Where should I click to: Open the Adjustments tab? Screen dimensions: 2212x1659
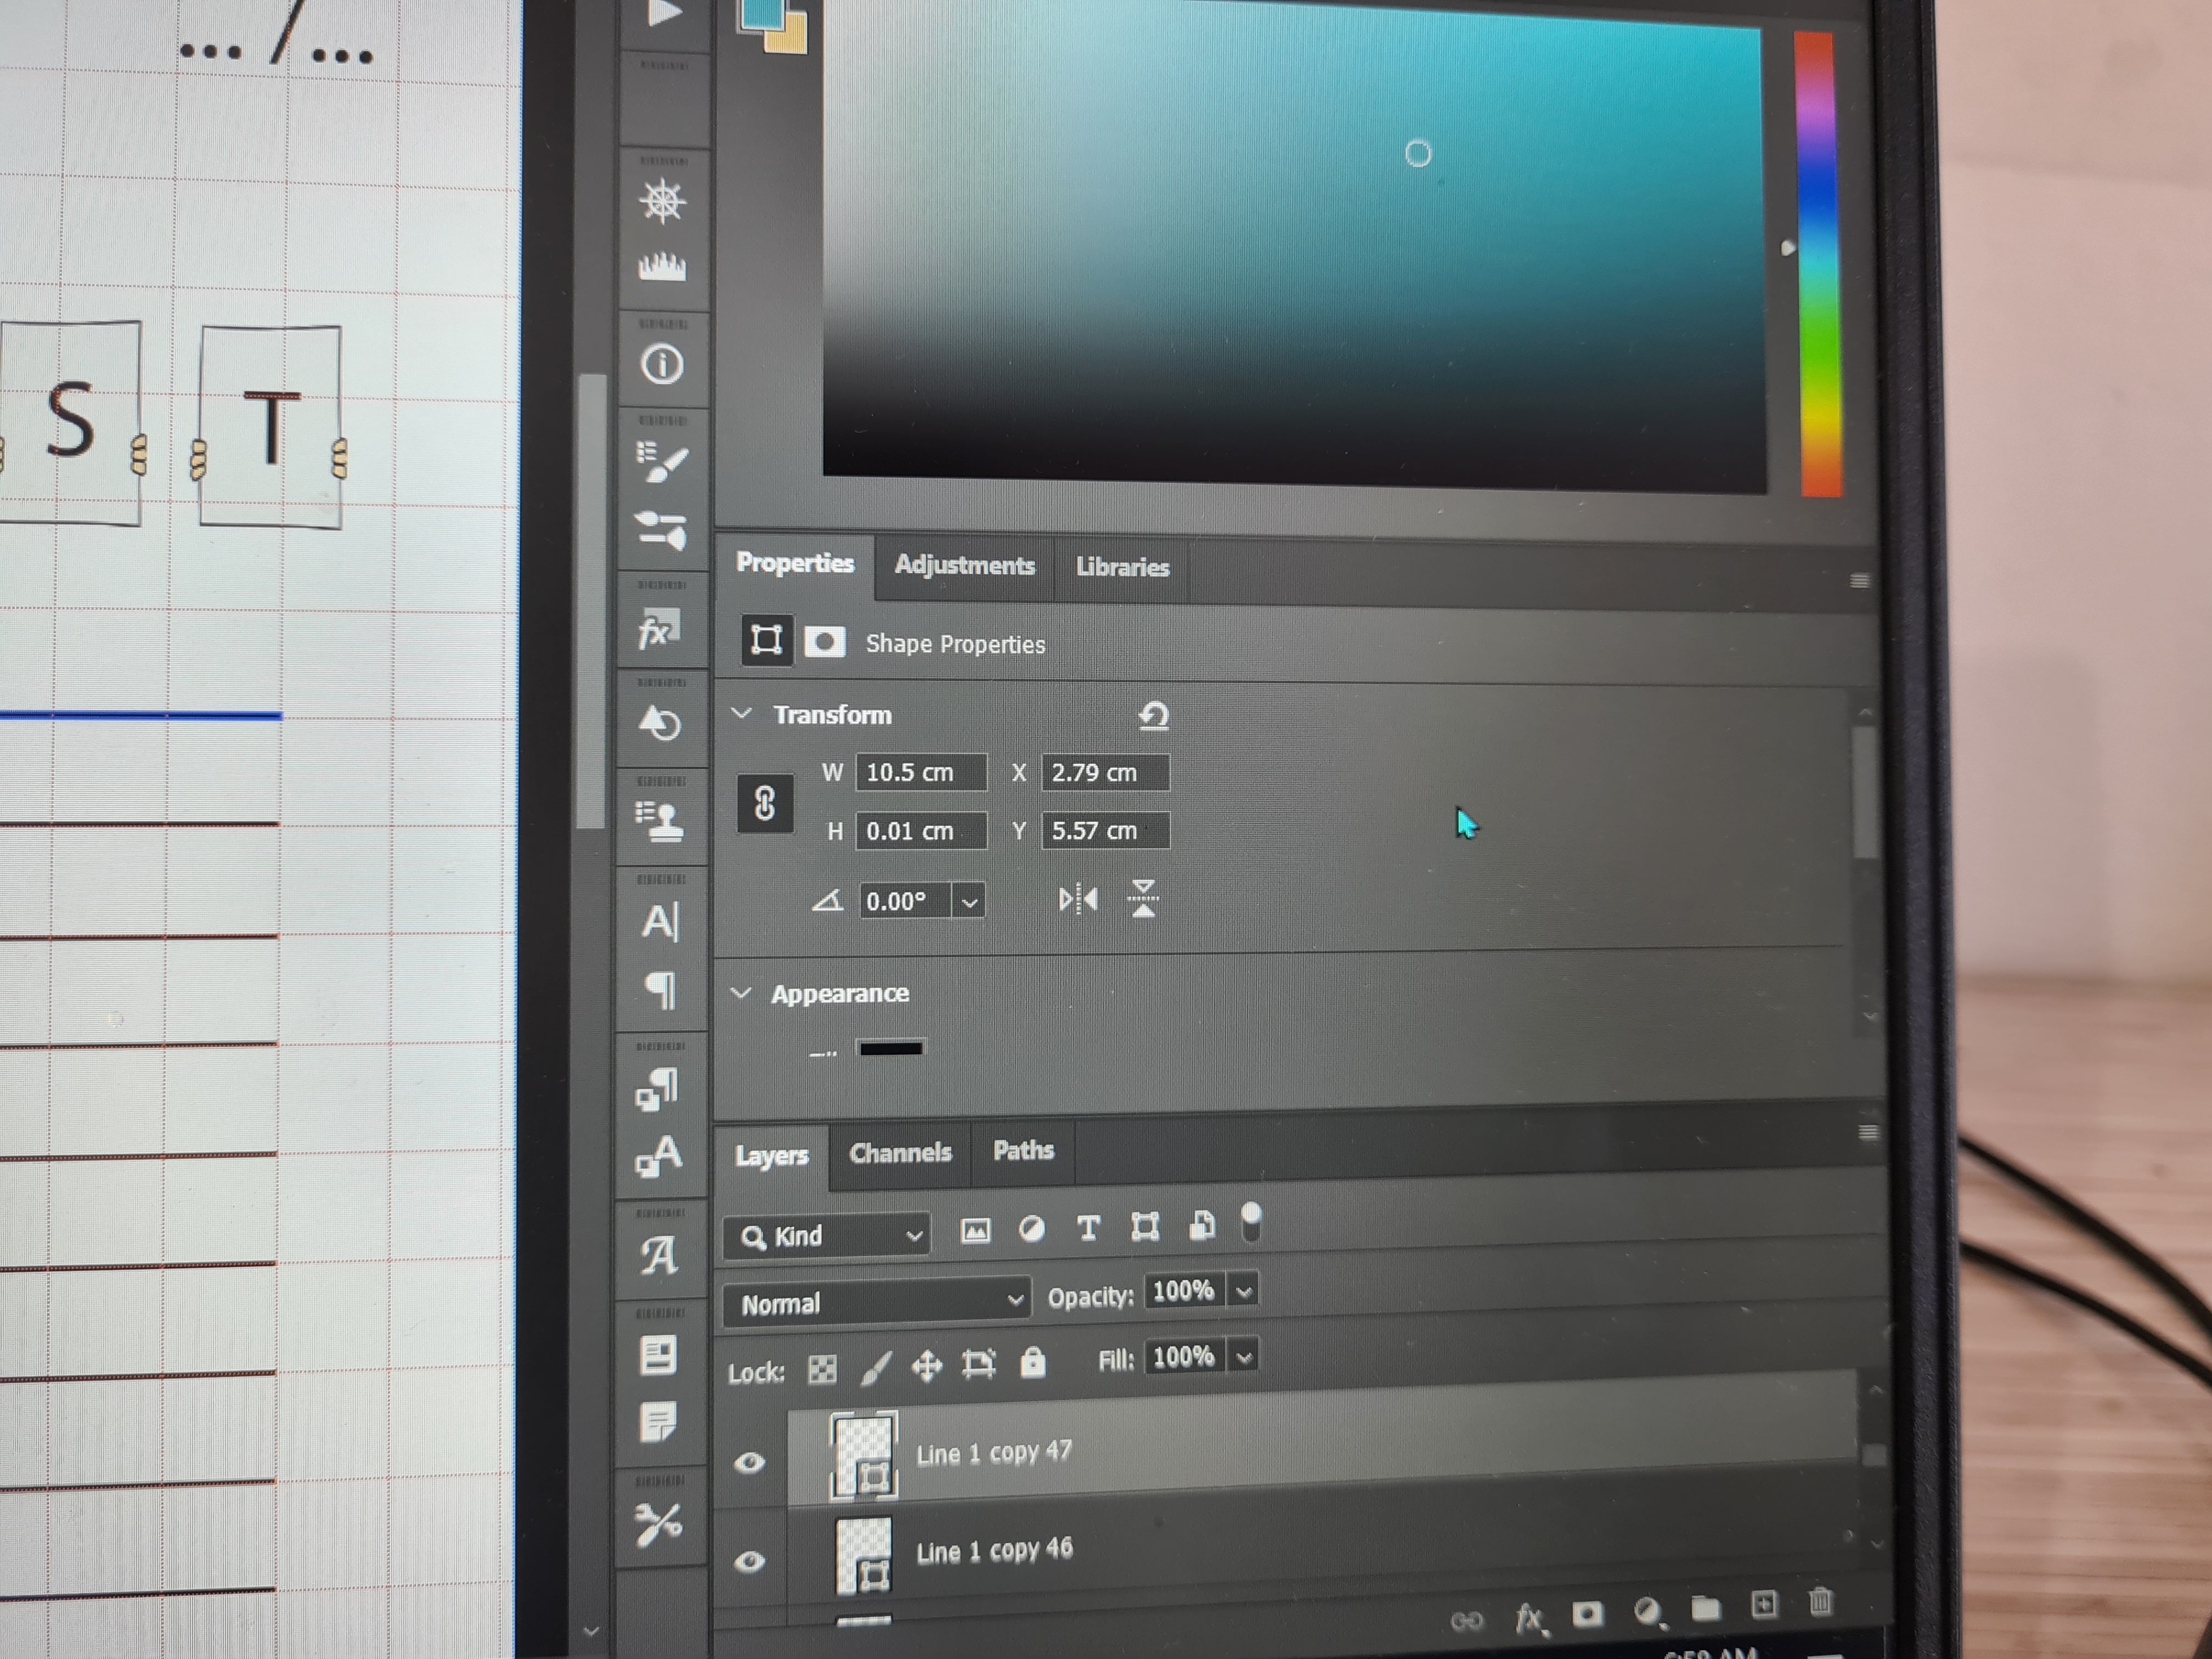tap(964, 565)
